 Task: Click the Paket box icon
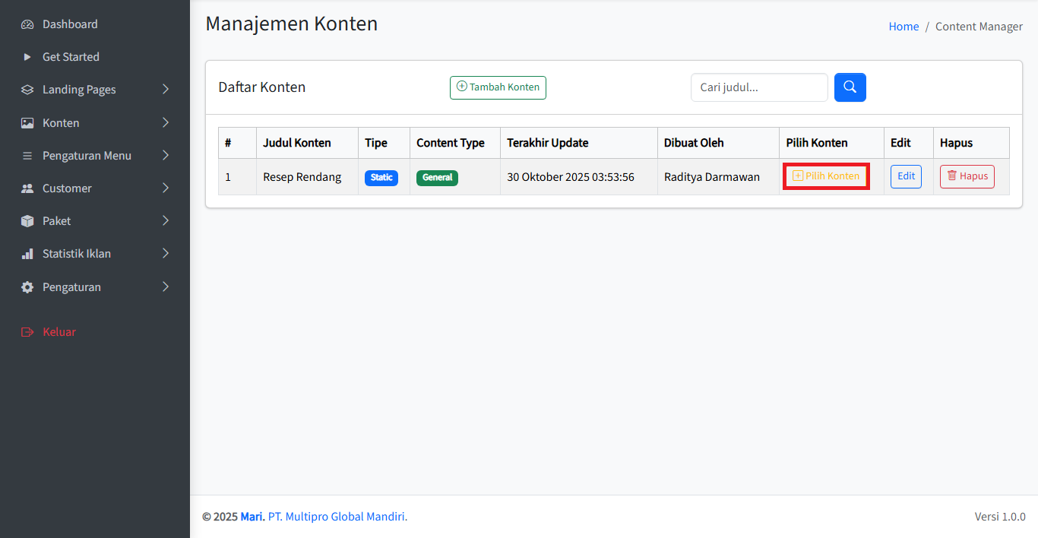pyautogui.click(x=27, y=221)
